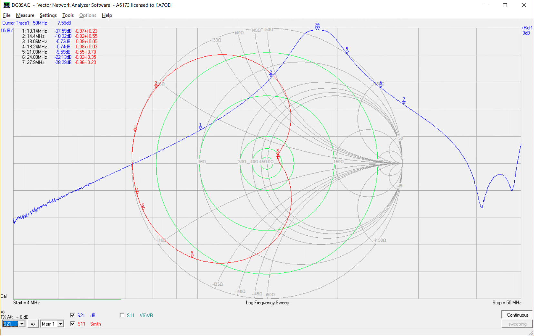Select blue marker 2 on S21 trace

pos(271,74)
